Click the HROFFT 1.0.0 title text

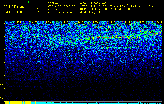[21, 2]
